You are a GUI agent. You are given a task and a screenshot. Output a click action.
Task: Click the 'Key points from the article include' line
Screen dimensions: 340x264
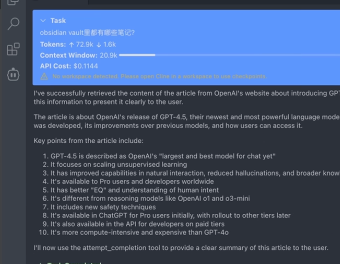coord(88,141)
